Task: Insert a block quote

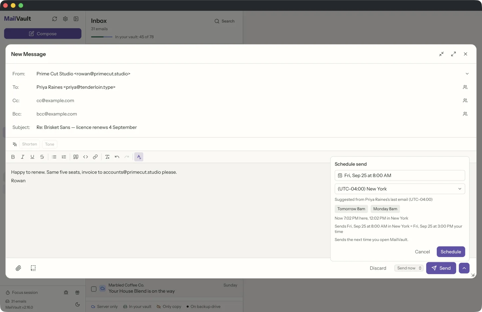Action: [76, 157]
